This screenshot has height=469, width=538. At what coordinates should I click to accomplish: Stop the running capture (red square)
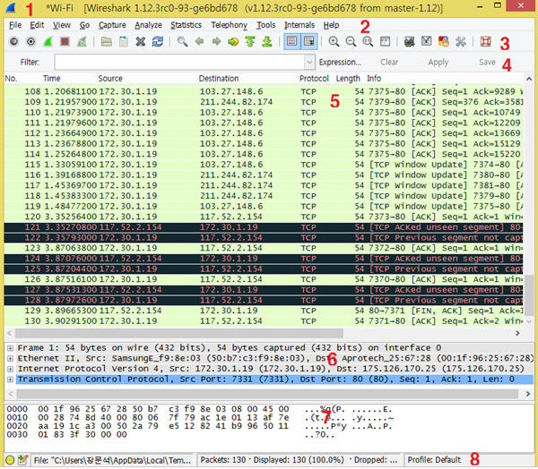point(65,42)
